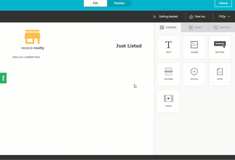Click the Cancel button

click(223, 3)
